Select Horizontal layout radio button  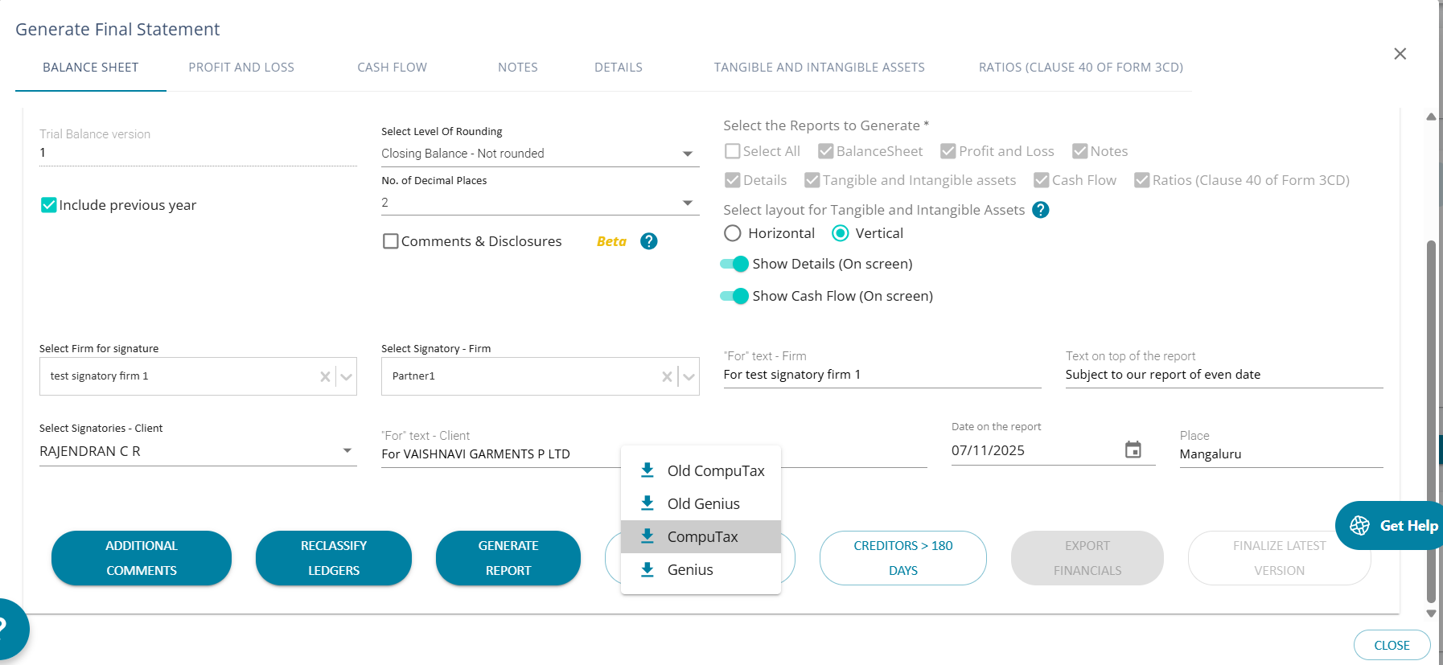pos(732,233)
